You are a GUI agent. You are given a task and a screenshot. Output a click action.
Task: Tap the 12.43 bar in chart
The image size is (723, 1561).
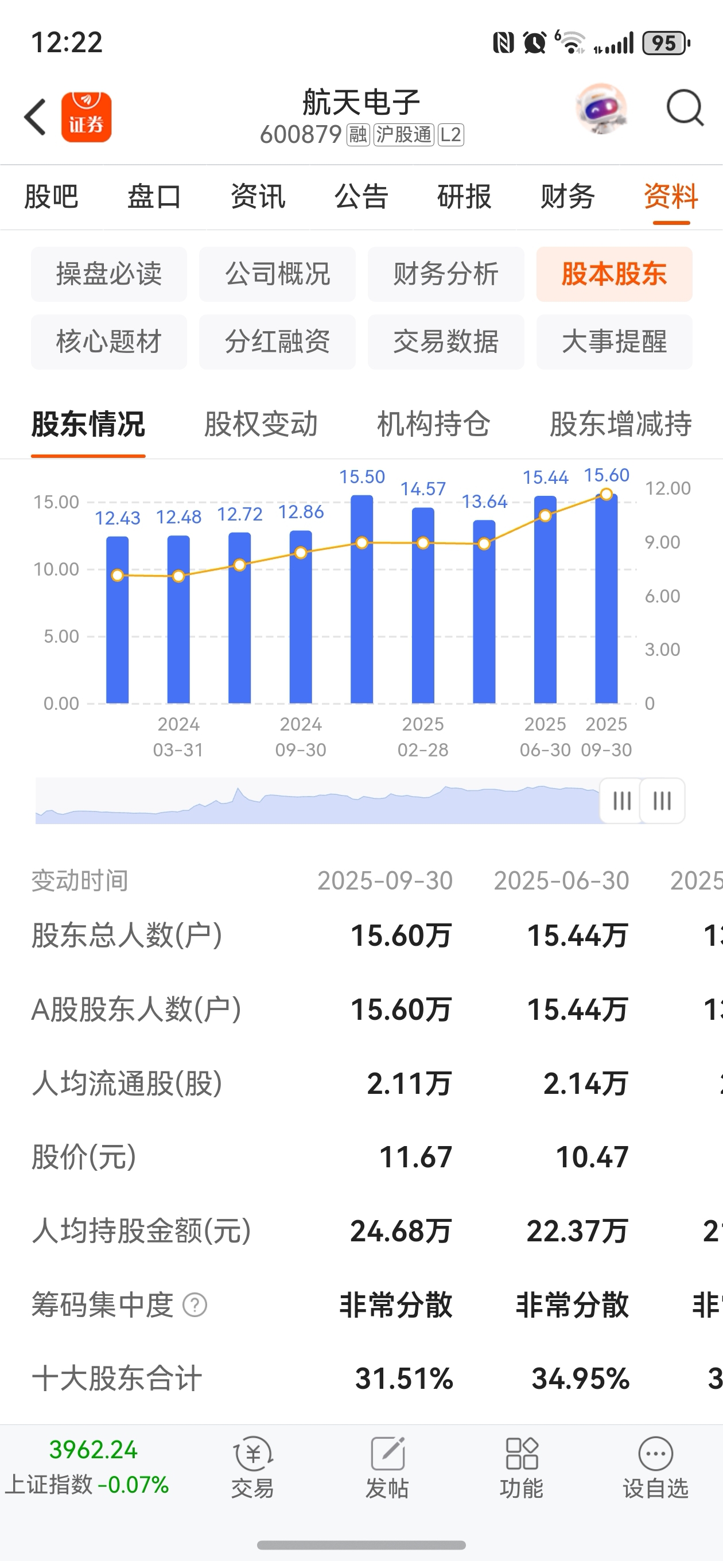click(x=118, y=619)
